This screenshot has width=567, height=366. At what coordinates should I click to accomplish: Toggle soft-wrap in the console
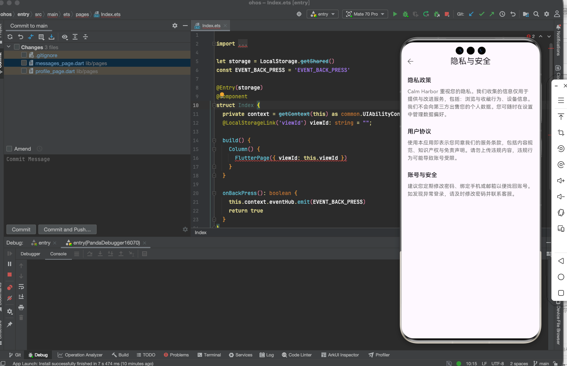point(21,286)
